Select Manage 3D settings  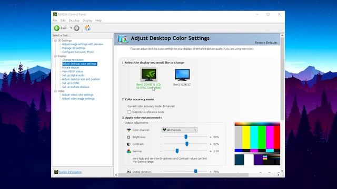tap(74, 48)
